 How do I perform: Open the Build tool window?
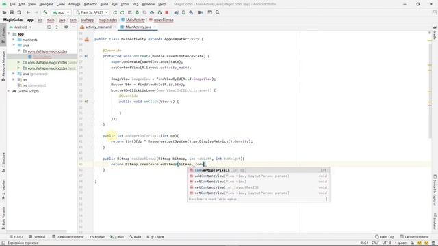(136, 237)
